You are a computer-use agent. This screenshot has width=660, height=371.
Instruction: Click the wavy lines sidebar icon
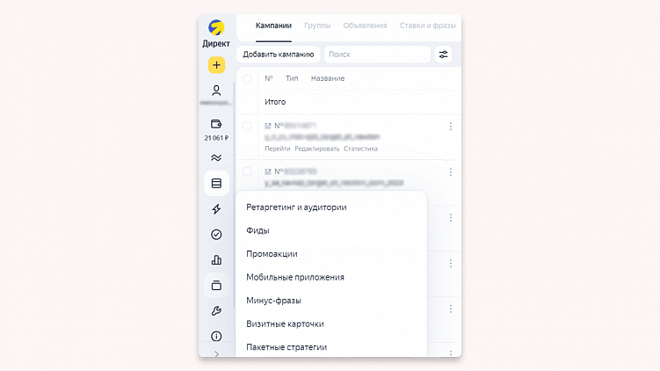click(216, 158)
